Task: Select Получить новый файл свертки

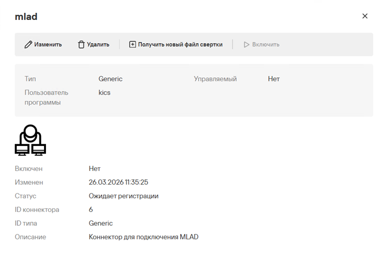Action: click(x=180, y=45)
